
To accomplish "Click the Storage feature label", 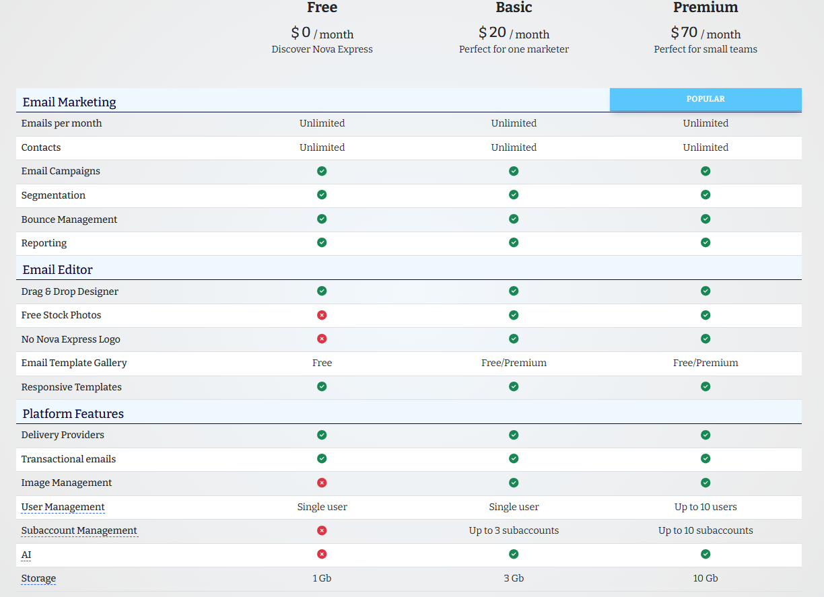I will point(38,578).
